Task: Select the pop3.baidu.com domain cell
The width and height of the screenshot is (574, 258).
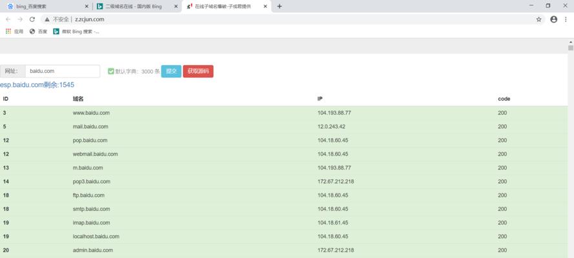Action: pos(92,182)
